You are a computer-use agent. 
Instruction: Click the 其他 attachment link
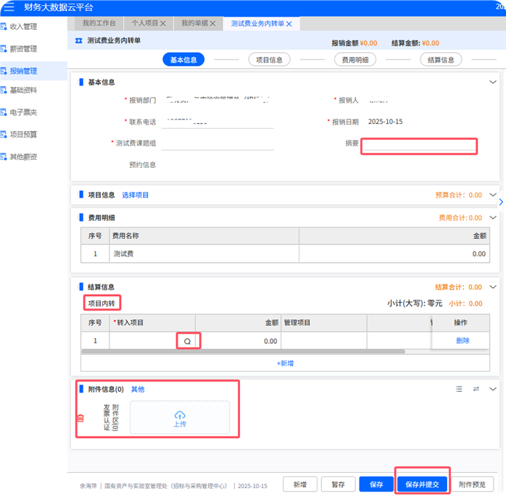point(138,390)
